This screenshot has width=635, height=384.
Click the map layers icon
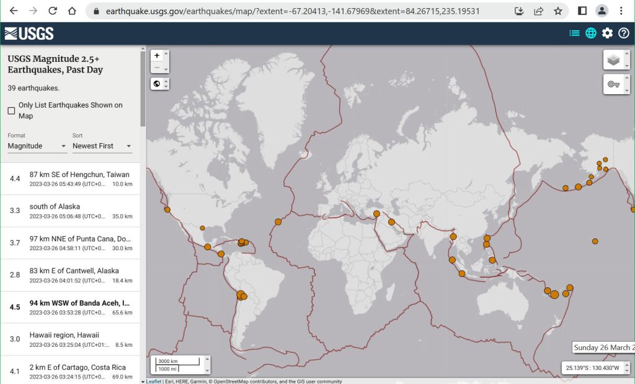click(x=613, y=60)
